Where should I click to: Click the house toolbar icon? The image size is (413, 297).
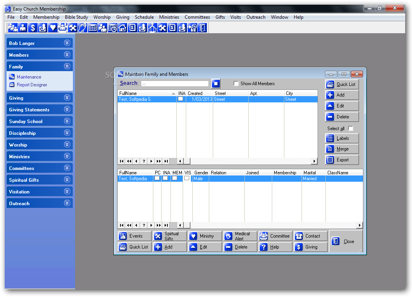122,28
